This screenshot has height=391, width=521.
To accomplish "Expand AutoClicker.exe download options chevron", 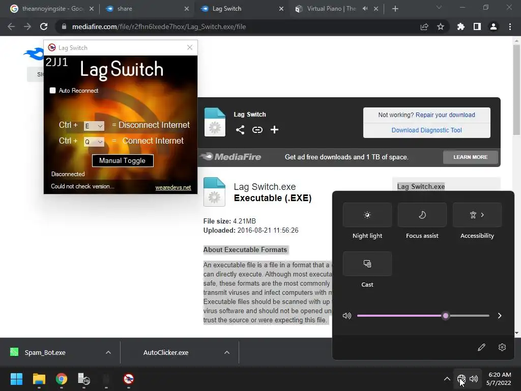I will tap(226, 352).
